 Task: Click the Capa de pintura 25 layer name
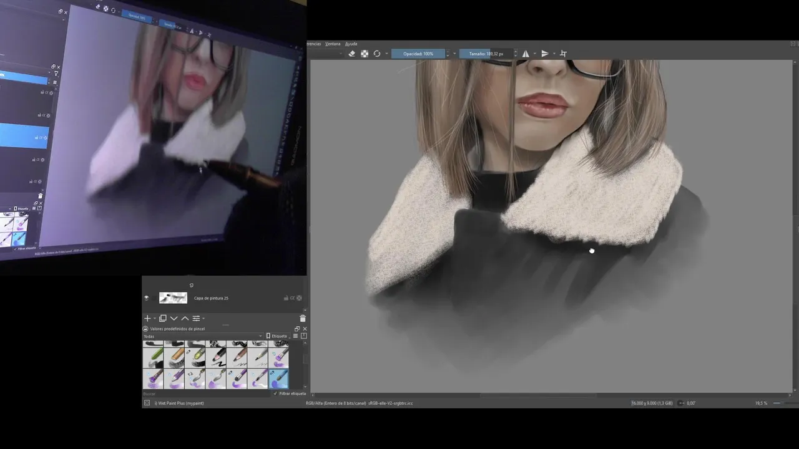click(211, 298)
